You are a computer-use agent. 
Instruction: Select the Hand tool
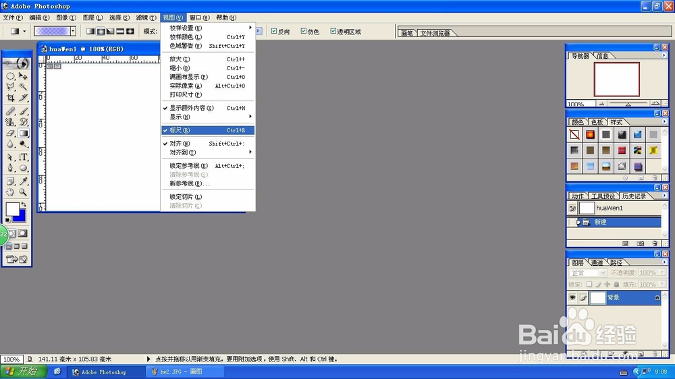pyautogui.click(x=10, y=192)
